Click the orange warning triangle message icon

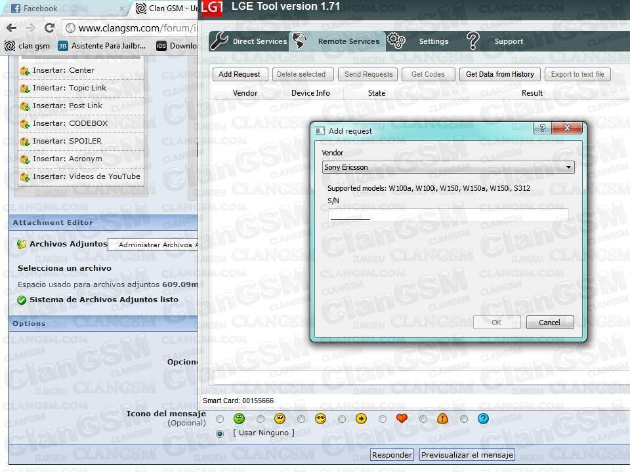click(x=442, y=419)
